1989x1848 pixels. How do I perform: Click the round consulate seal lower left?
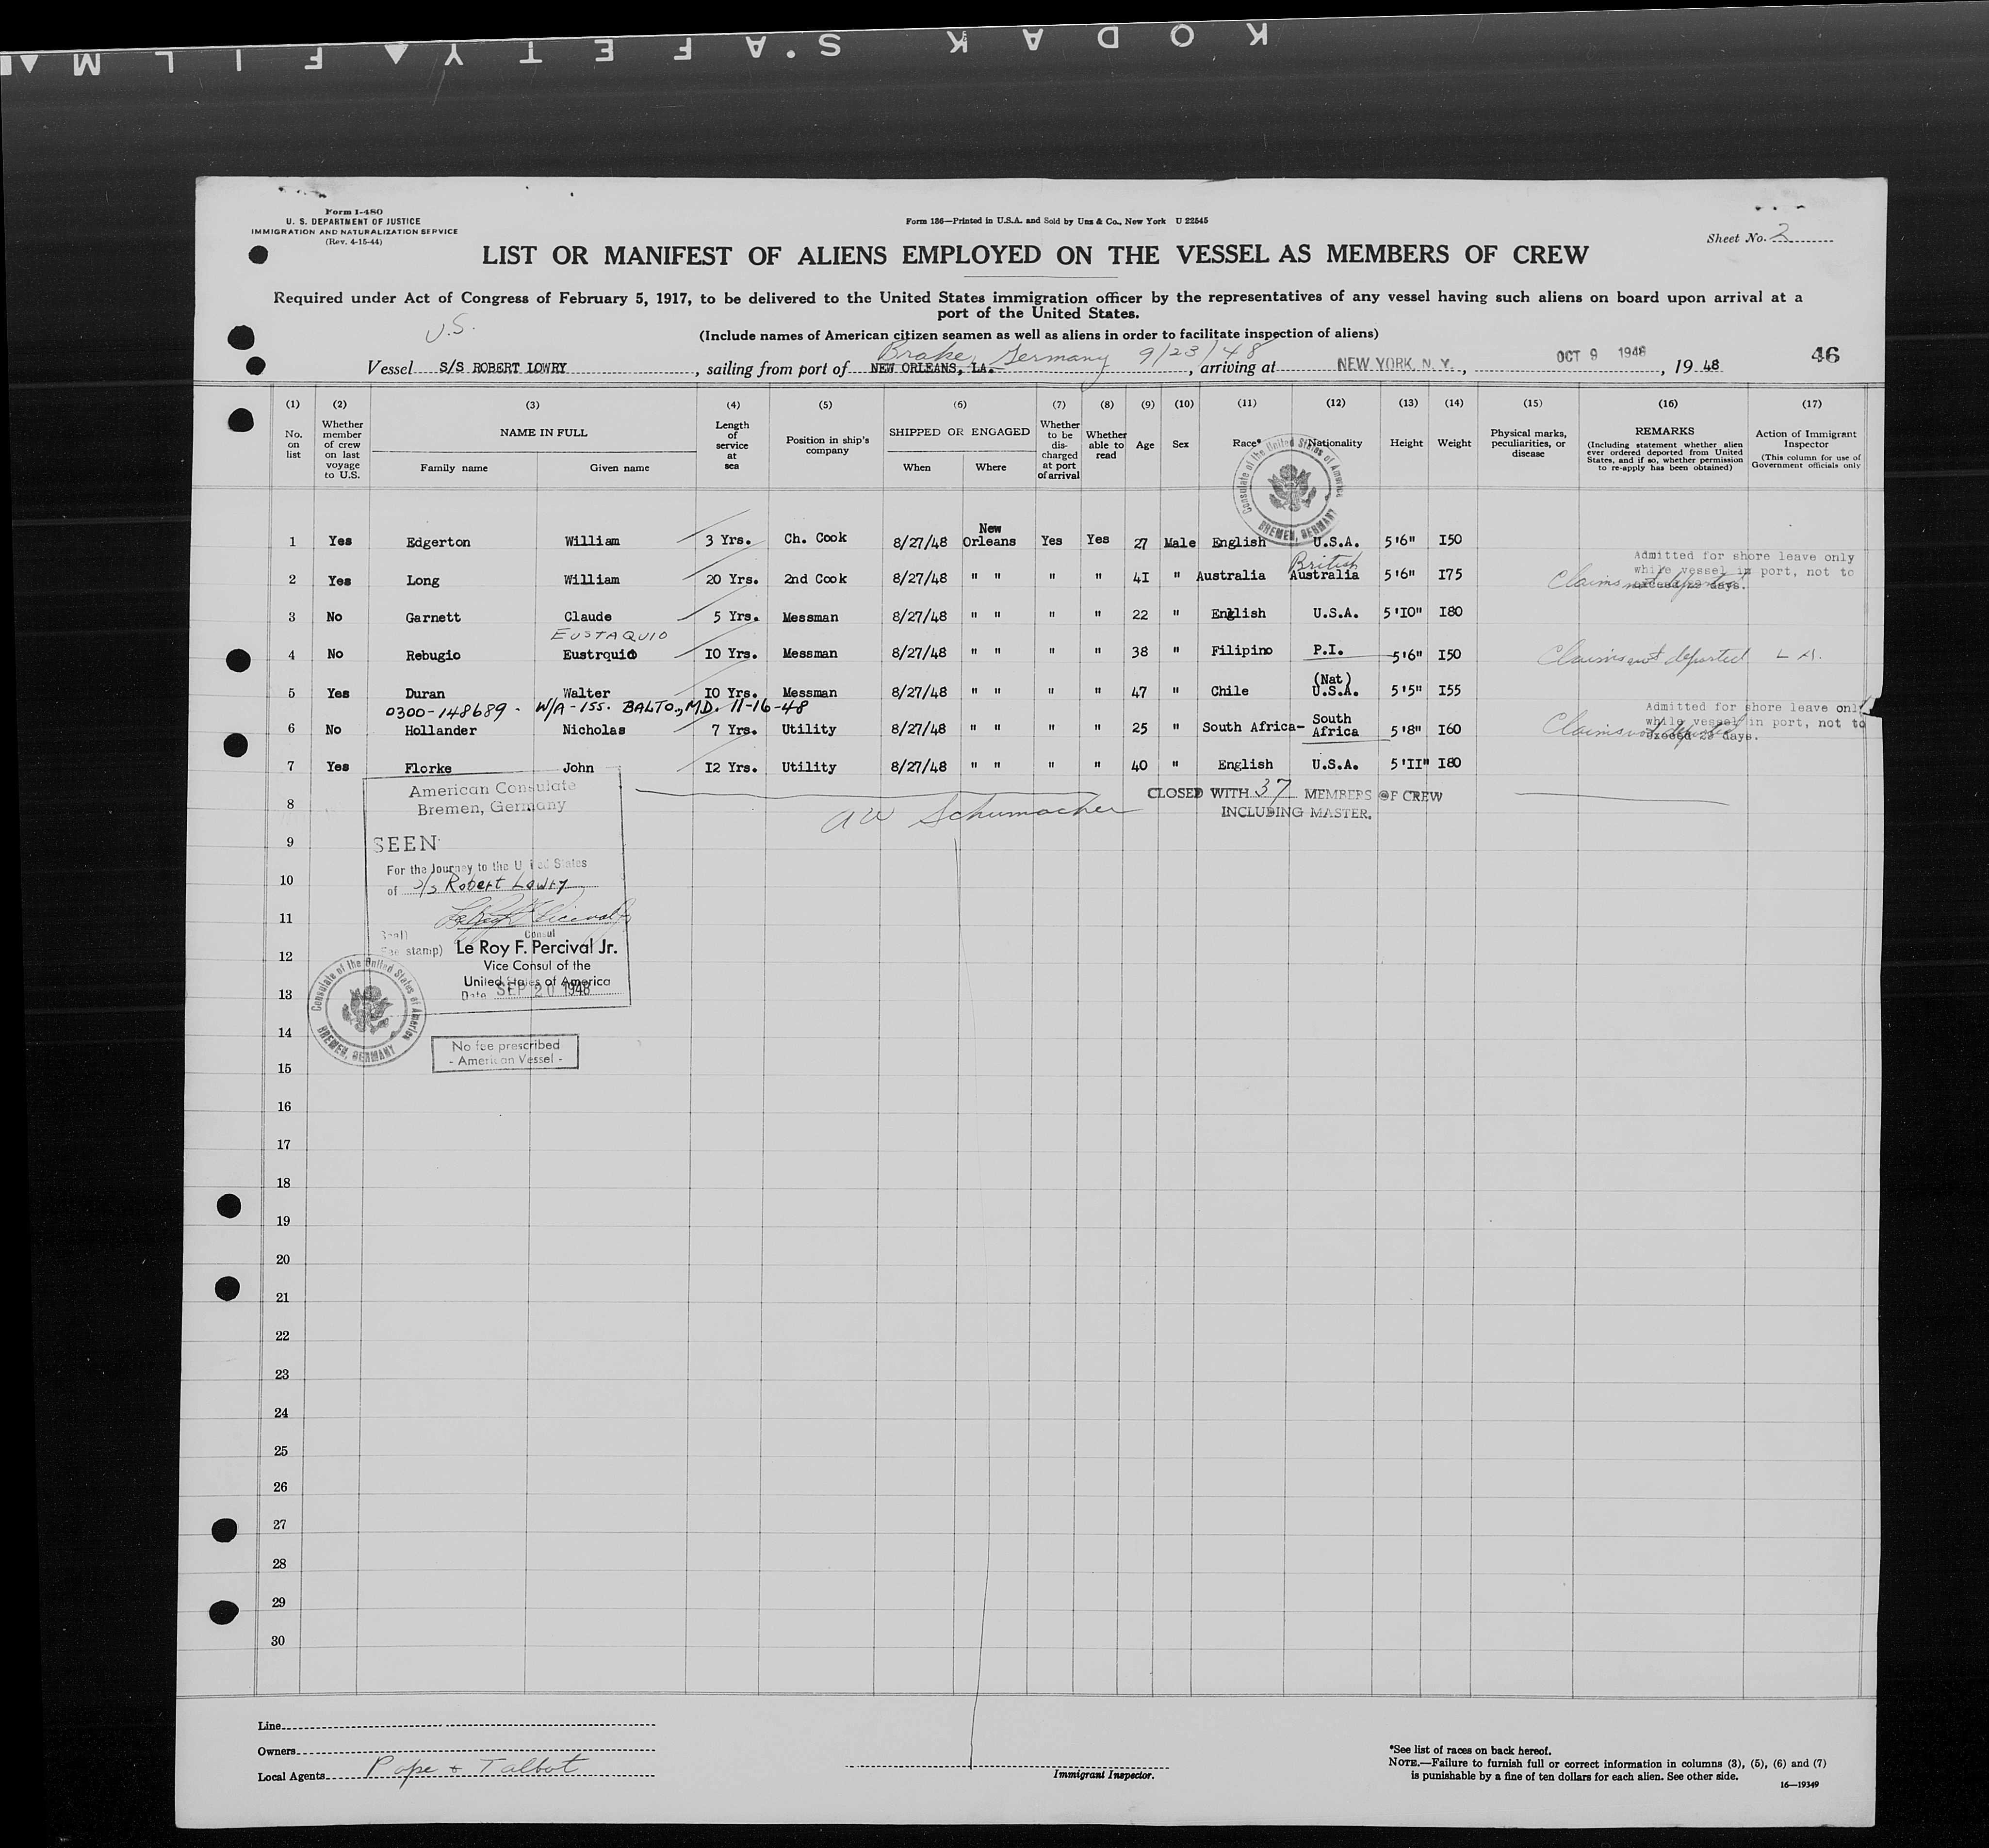(x=367, y=1011)
